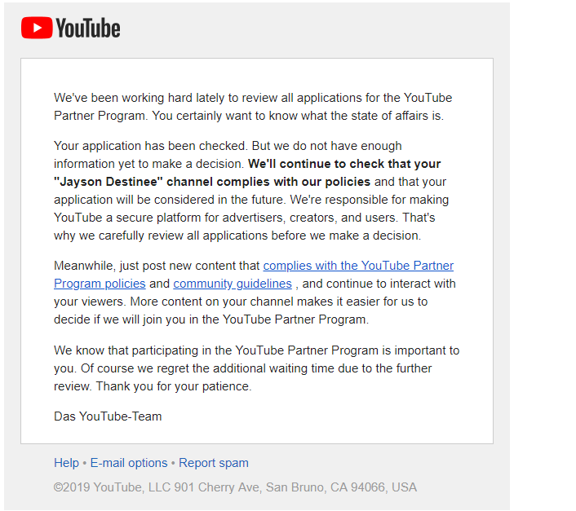This screenshot has width=576, height=511.
Task: Click the 'Thank you for your patience' text
Action: [x=174, y=386]
